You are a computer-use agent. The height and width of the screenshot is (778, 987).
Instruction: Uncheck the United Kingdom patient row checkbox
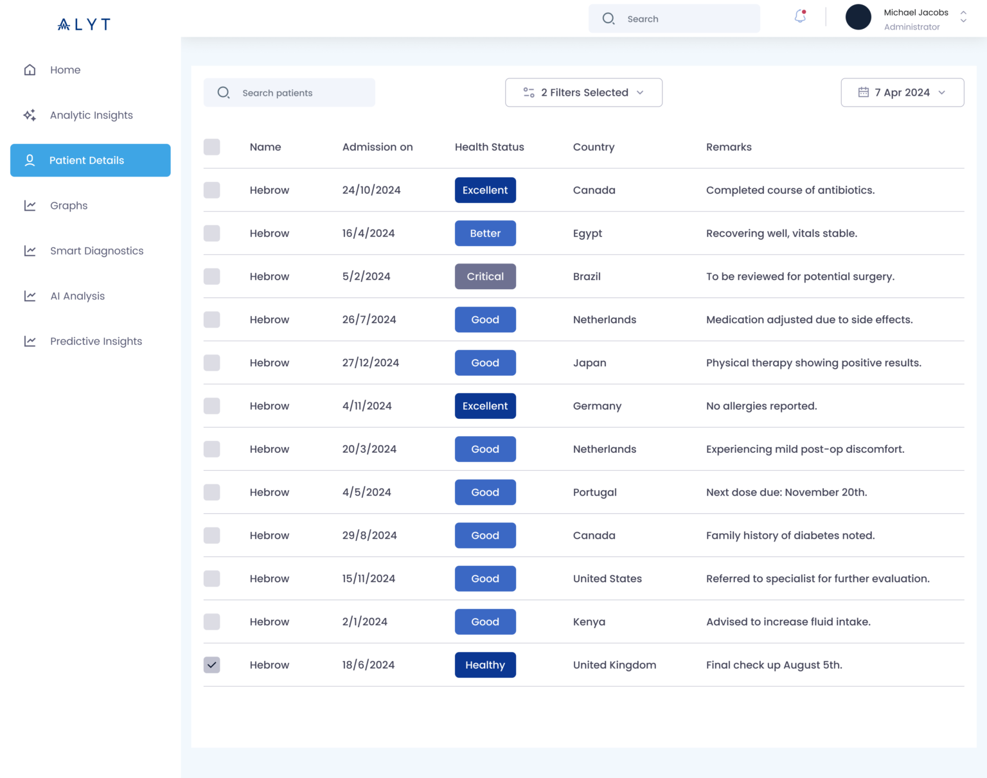[x=212, y=665]
